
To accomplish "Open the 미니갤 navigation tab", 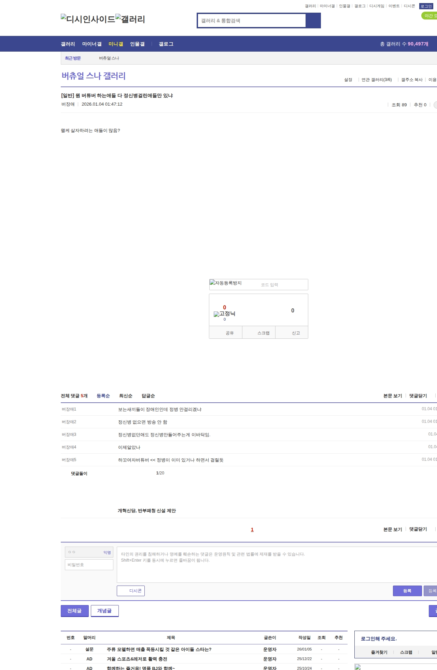I will (116, 44).
